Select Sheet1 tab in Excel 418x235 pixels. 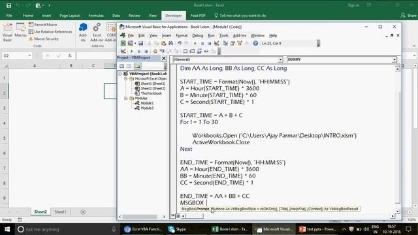tap(60, 211)
